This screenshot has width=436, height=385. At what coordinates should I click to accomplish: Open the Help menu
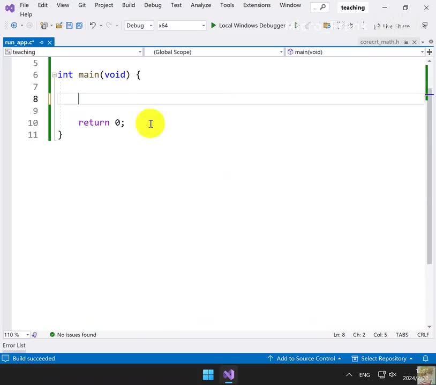click(26, 14)
